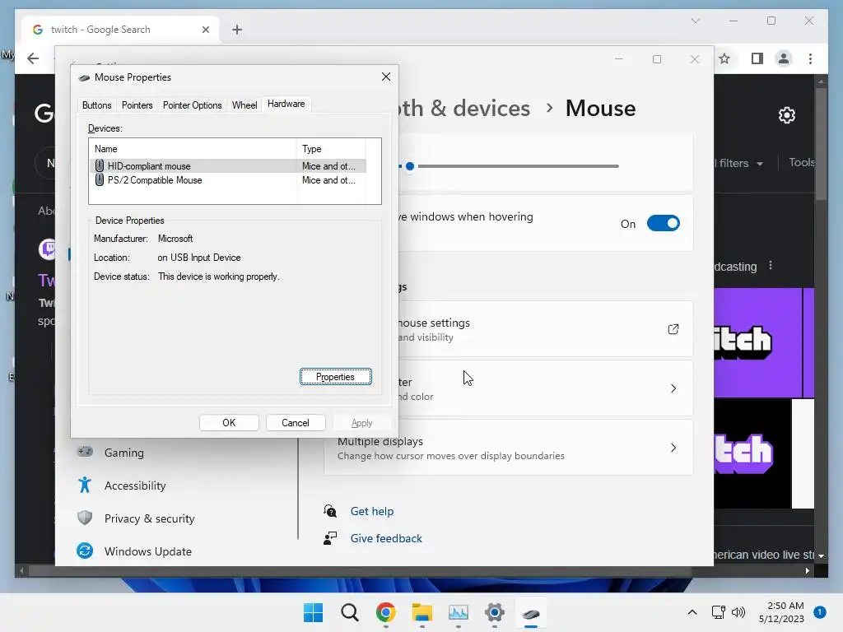
Task: Switch to the Pointers tab
Action: tap(137, 105)
